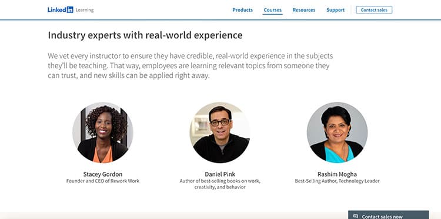Click the Rashim Mogha name
Screen dimensions: 441x219
337,174
